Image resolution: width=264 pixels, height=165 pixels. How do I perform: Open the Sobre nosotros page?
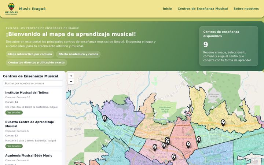coord(246,8)
